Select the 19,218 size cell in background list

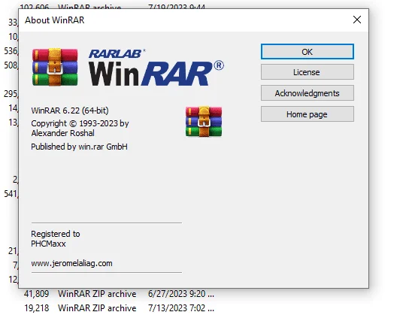37,307
